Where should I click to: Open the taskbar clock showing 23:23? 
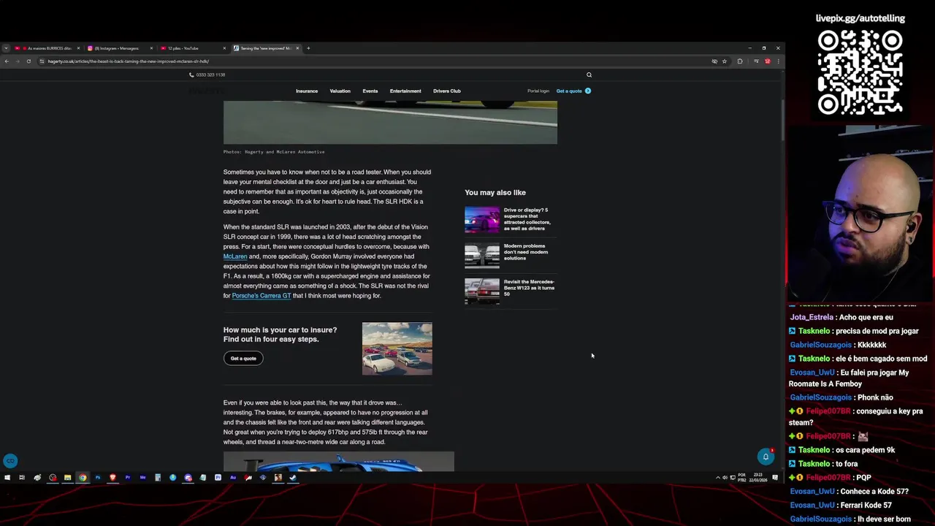pos(757,478)
